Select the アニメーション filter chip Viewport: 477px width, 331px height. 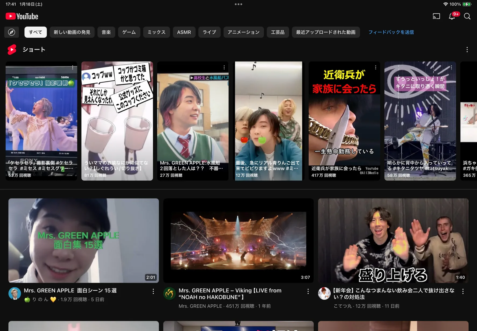(244, 32)
